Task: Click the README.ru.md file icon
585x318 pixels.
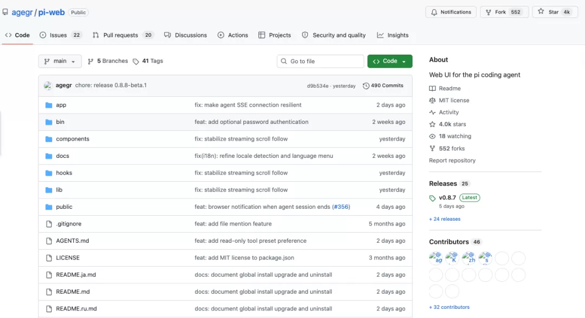Action: coord(49,309)
